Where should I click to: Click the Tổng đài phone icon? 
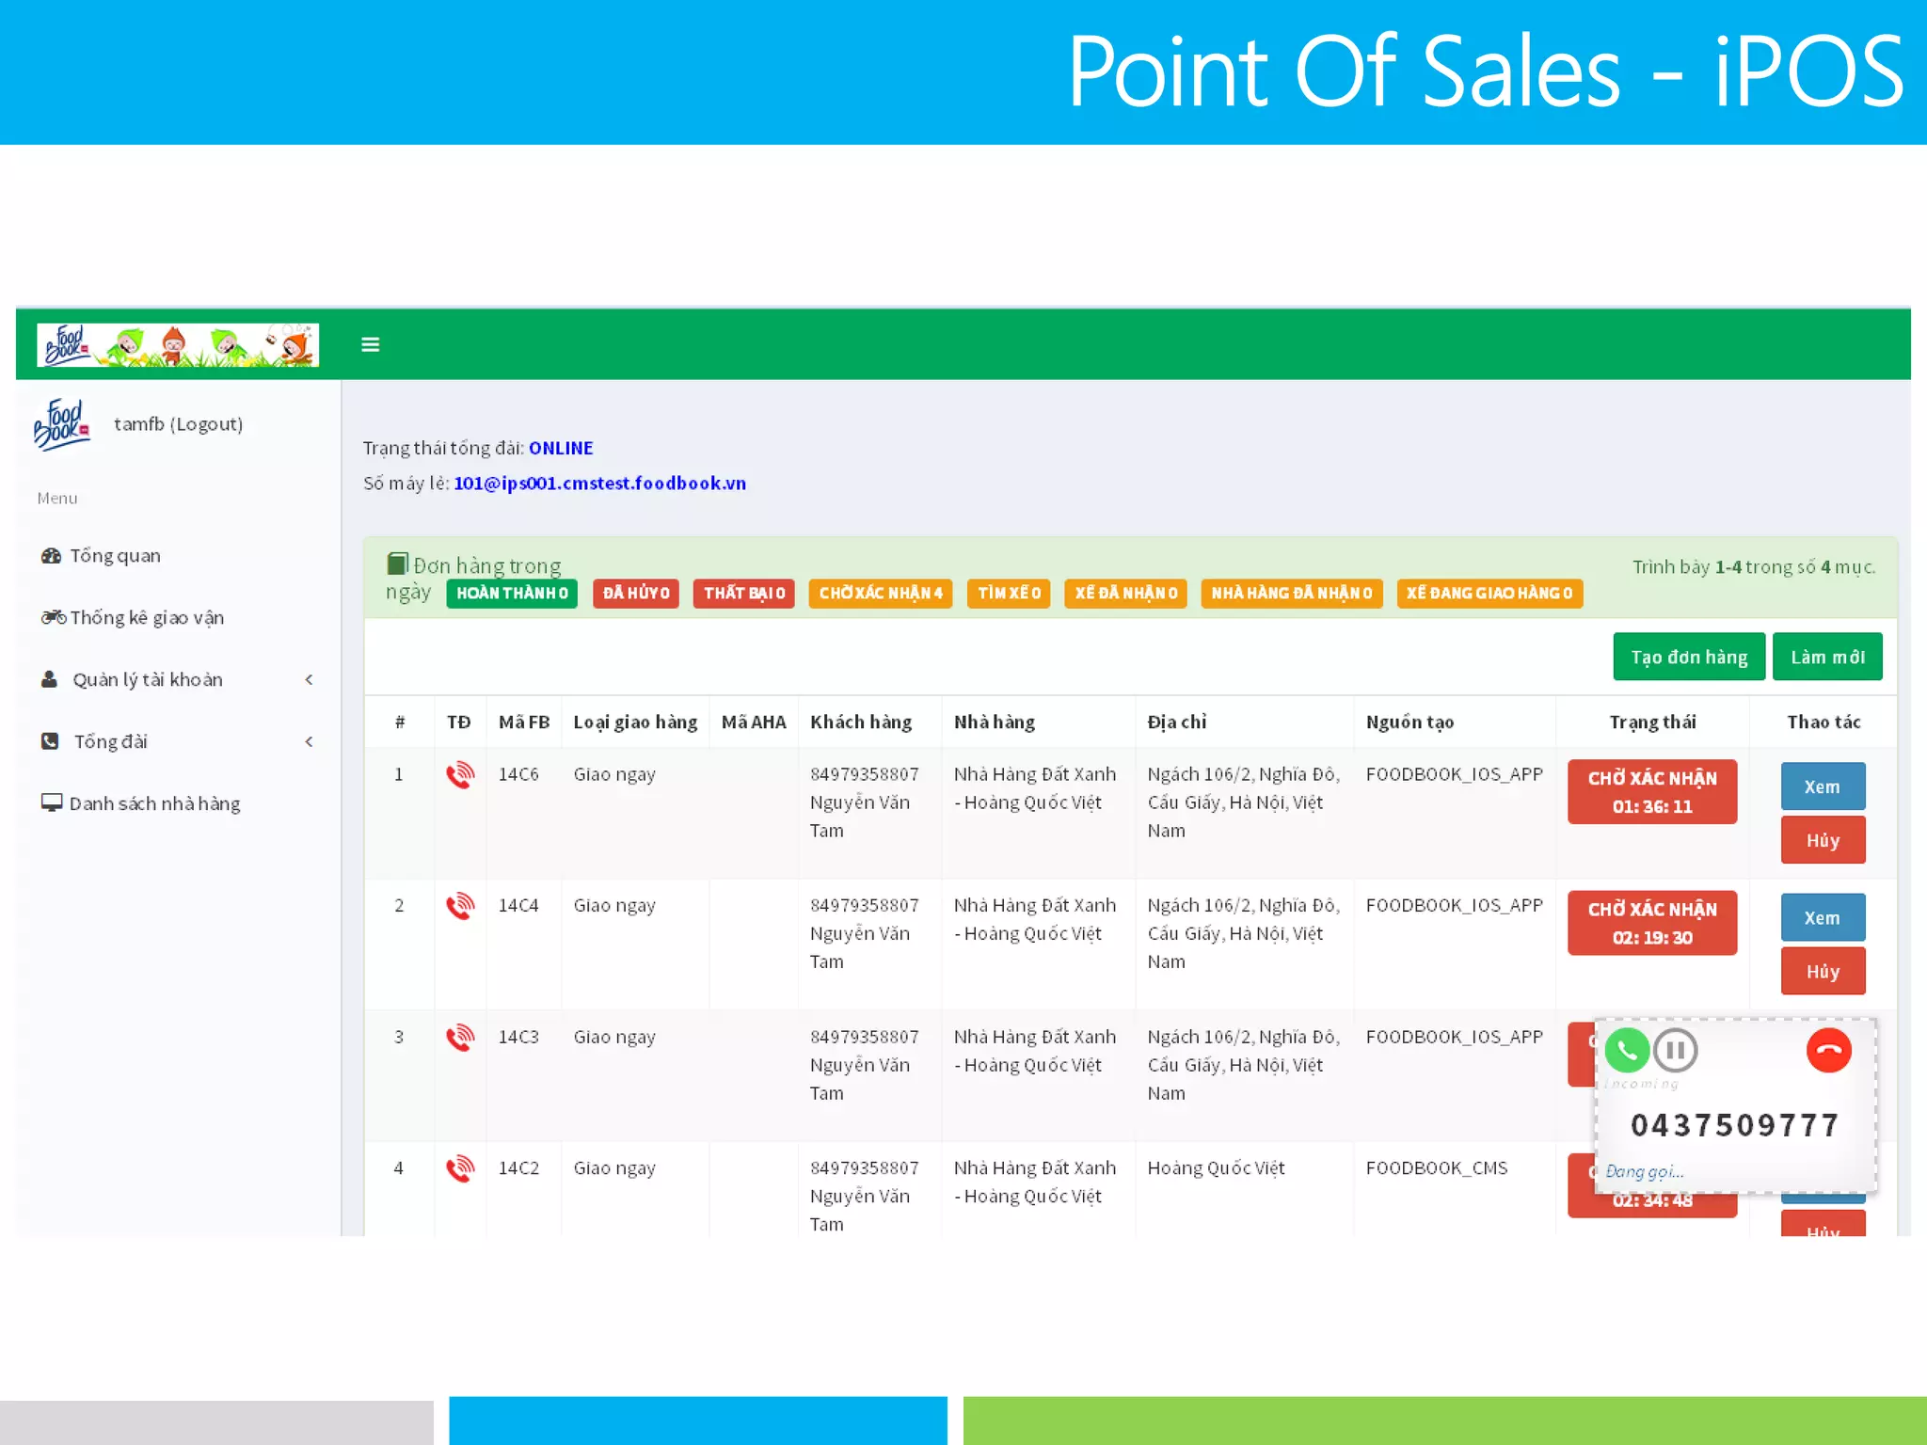click(x=50, y=741)
